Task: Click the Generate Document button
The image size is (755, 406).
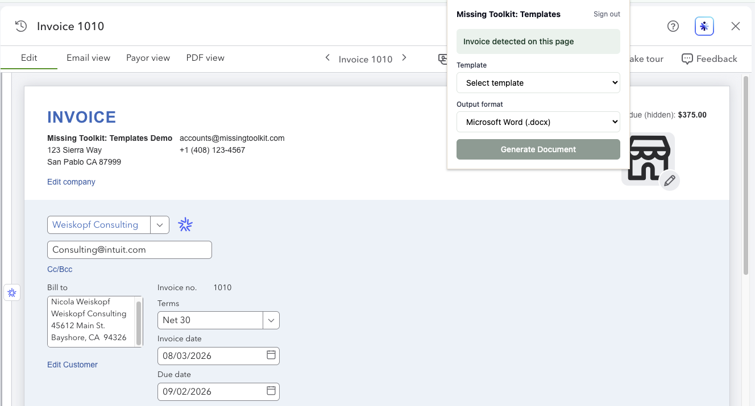Action: point(538,149)
